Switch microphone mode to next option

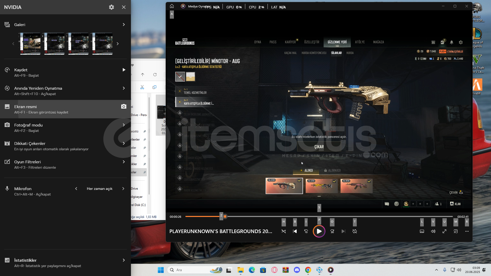click(123, 189)
